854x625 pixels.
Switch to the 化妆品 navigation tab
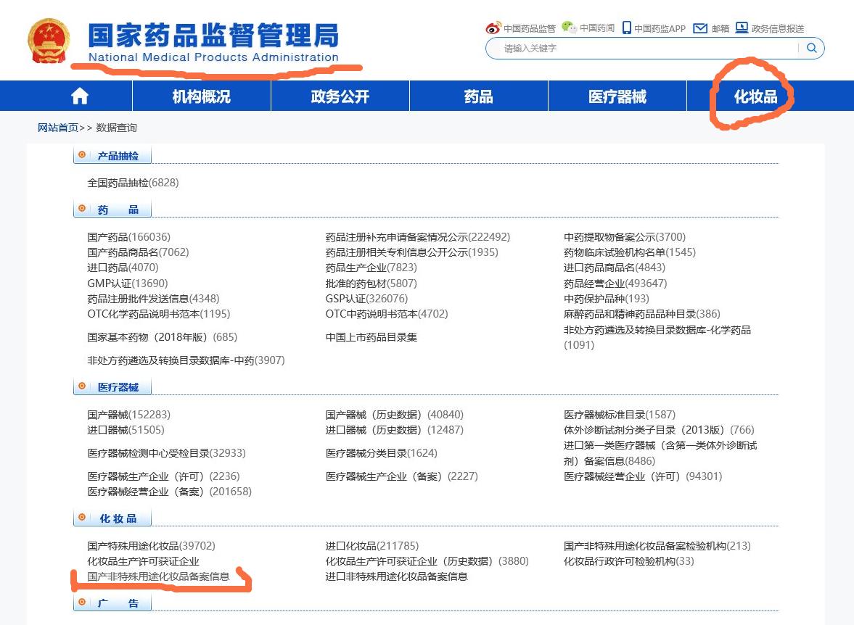(x=752, y=95)
